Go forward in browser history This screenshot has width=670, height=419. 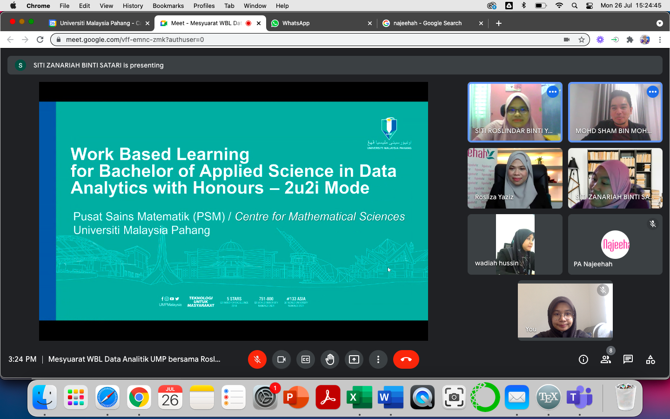pos(25,40)
